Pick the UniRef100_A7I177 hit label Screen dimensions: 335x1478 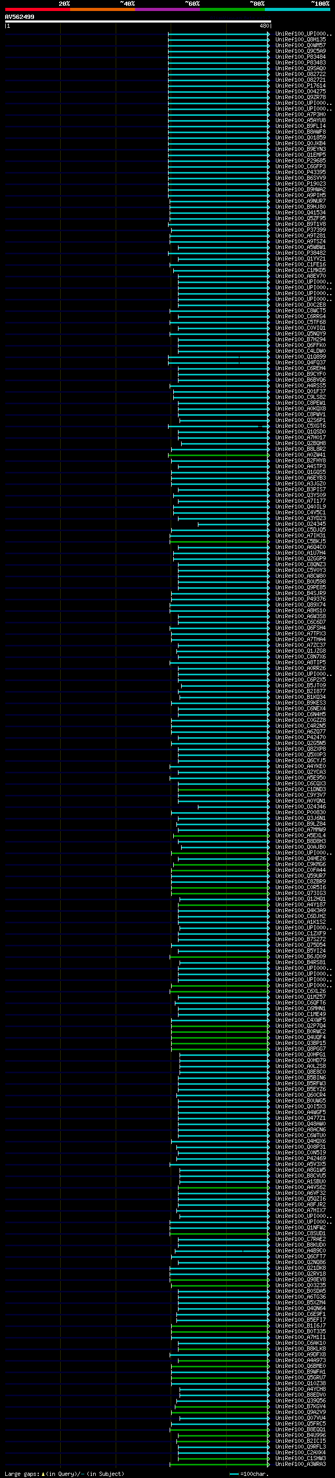click(x=300, y=501)
